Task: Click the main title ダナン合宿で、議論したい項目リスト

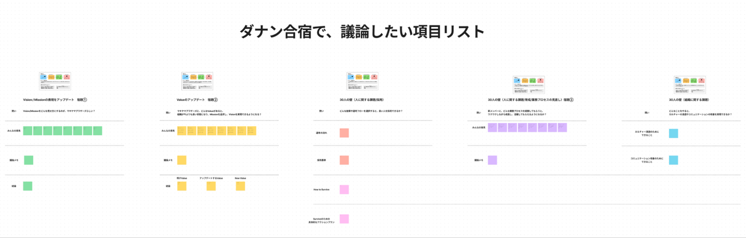Action: [362, 32]
